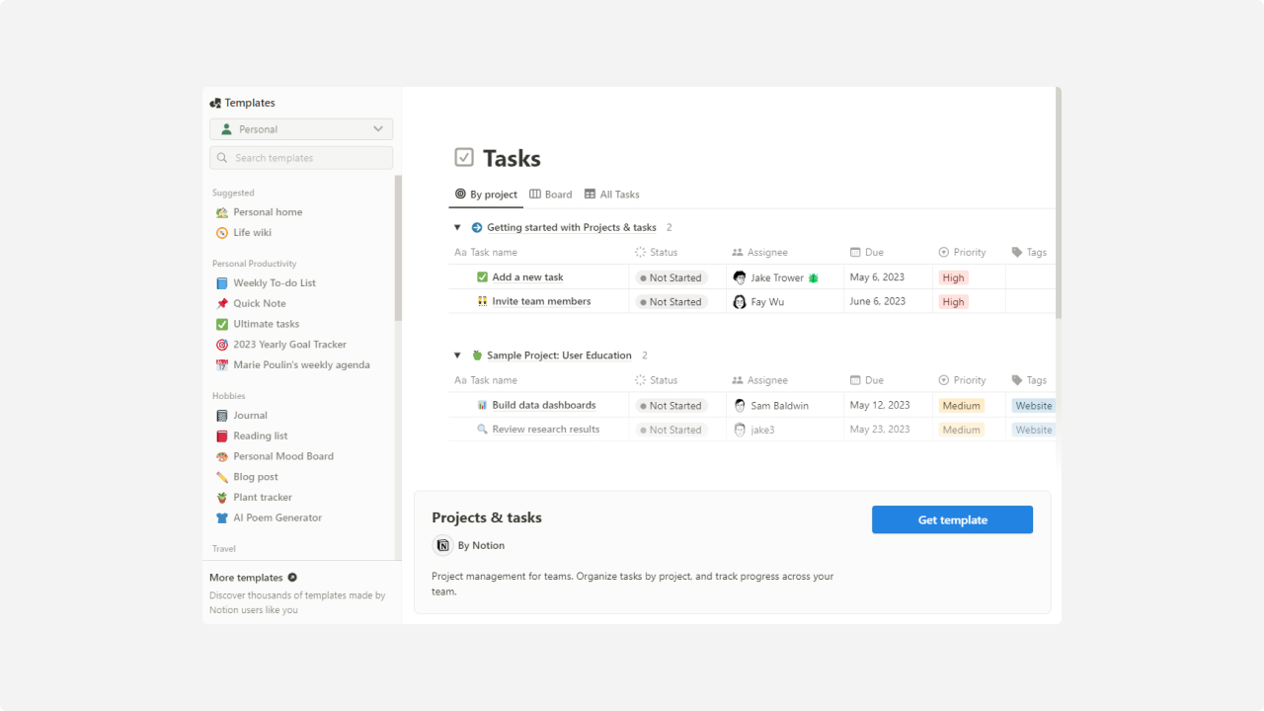Click the Get template button
This screenshot has width=1264, height=711.
click(952, 519)
